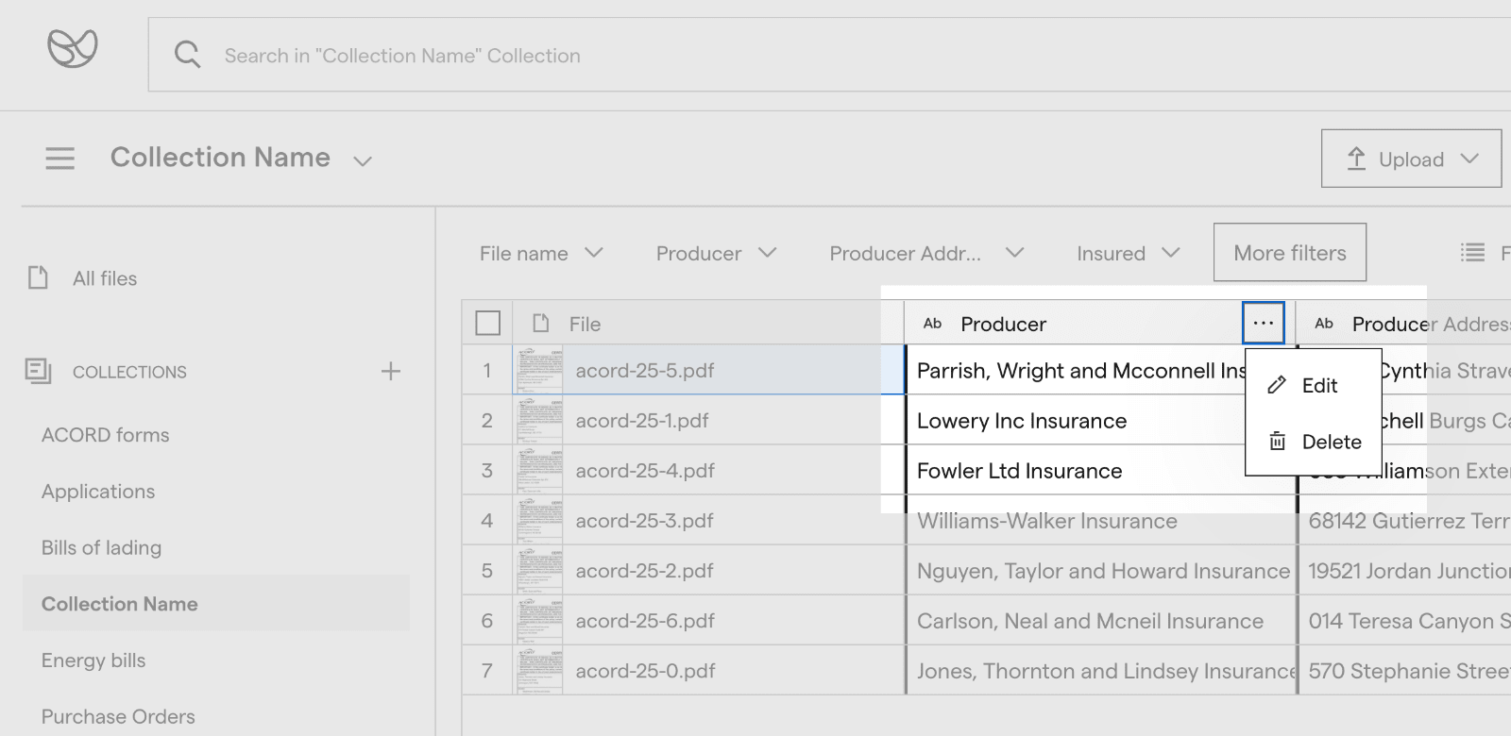Open the hamburger menu icon
The height and width of the screenshot is (736, 1511).
pos(59,158)
